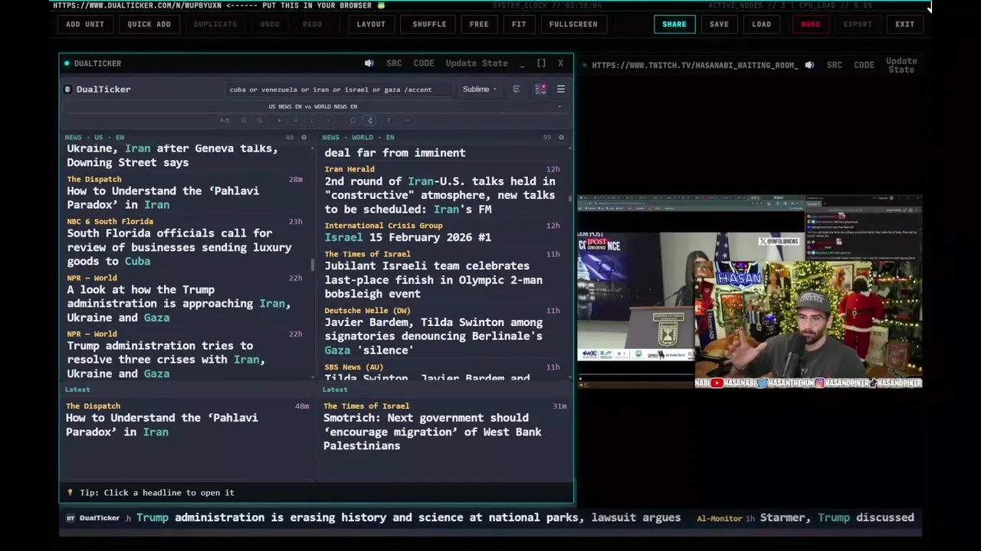This screenshot has width=981, height=551.
Task: Click the chevron-up hide toolbar icon
Action: coord(408,120)
